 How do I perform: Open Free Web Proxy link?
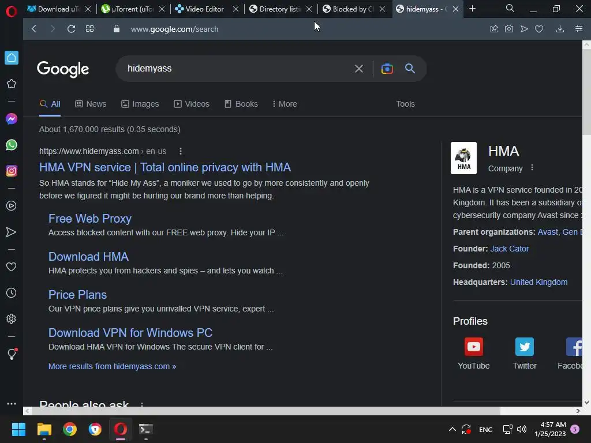89,219
